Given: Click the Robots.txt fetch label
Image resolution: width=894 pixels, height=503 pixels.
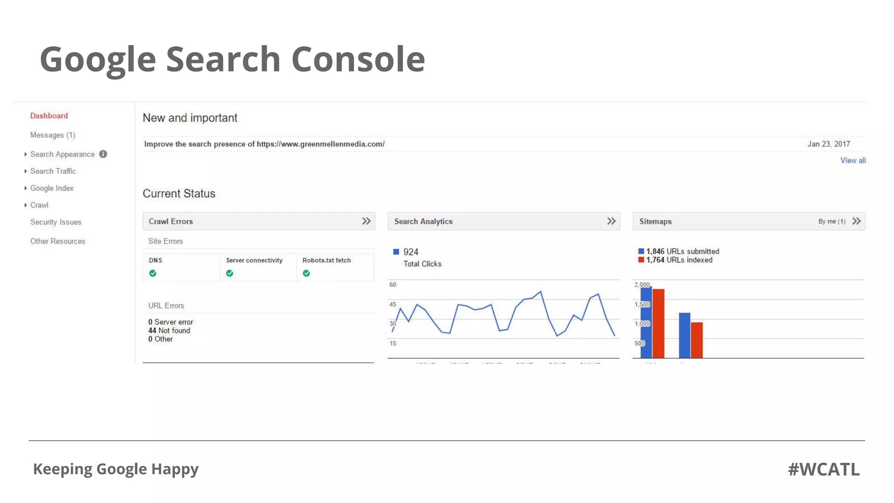Looking at the screenshot, I should pyautogui.click(x=327, y=260).
